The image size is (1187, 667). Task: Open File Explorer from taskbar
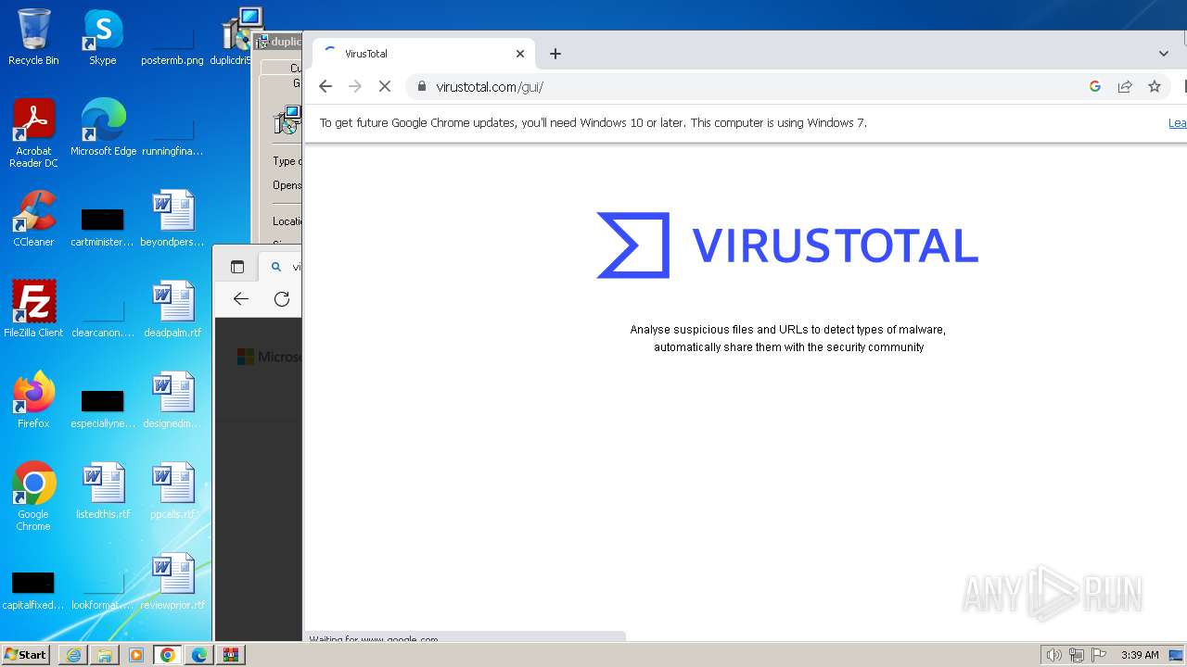(x=105, y=655)
